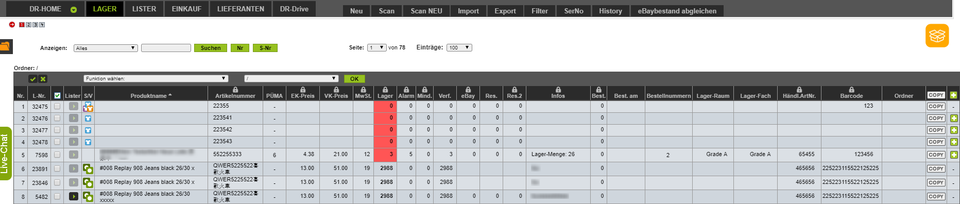Click the Import menu item
The image size is (960, 204).
468,11
